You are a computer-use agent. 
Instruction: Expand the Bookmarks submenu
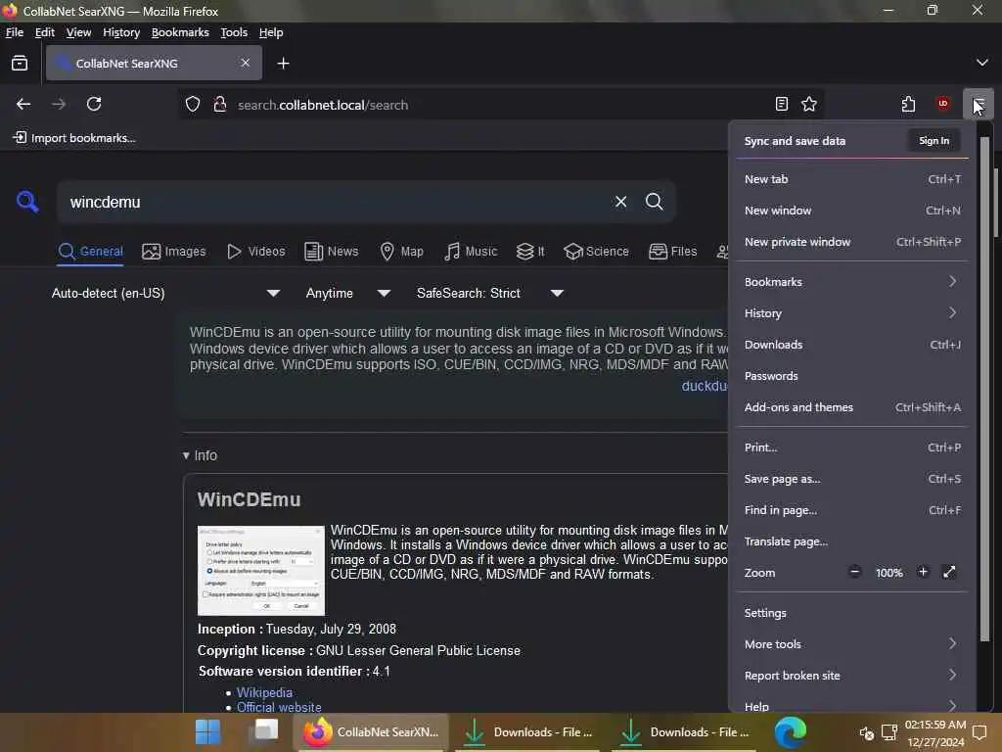(852, 282)
